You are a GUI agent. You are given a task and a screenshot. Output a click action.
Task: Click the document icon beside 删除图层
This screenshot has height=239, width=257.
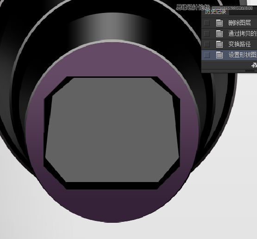219,23
